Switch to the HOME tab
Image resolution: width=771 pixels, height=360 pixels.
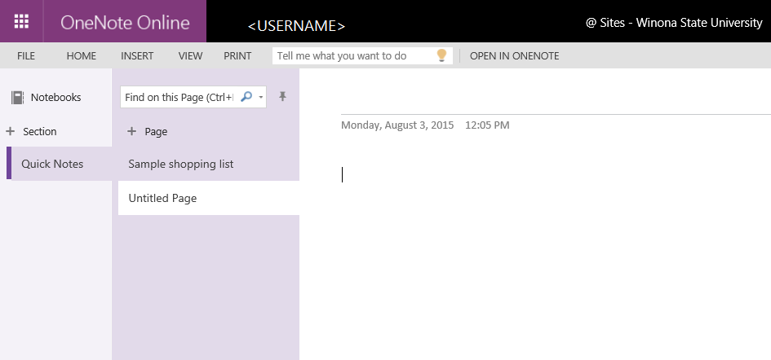pos(81,56)
